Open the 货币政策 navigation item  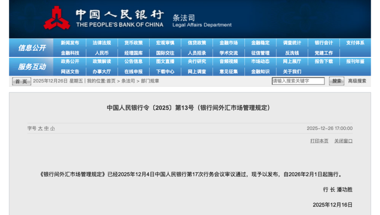[133, 43]
